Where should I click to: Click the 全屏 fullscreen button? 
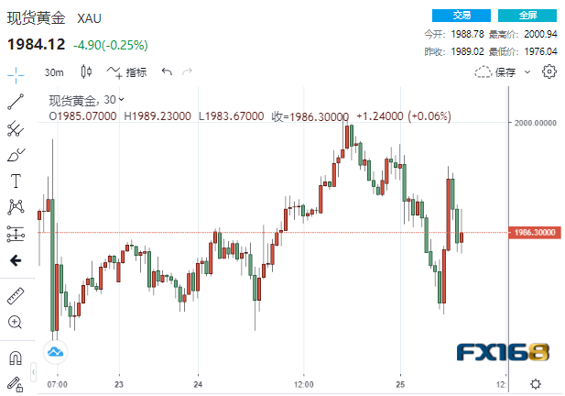527,16
